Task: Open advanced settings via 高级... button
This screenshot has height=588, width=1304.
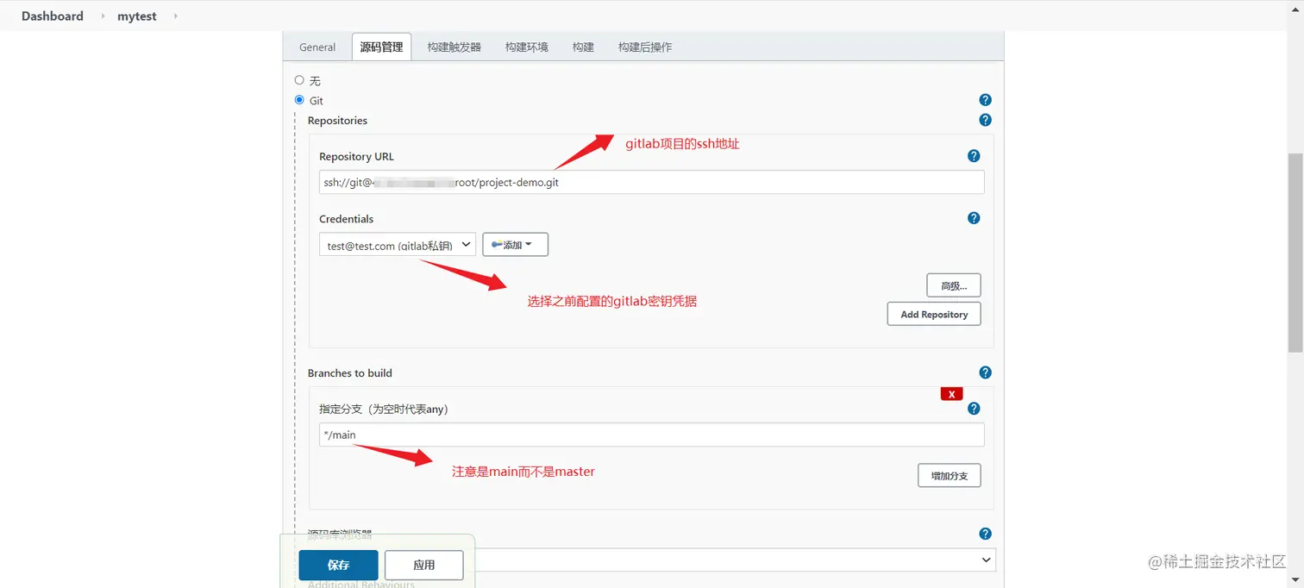Action: pyautogui.click(x=953, y=285)
